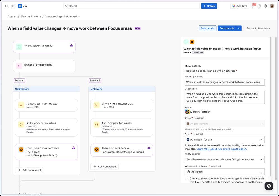
Task: Click the warning icon on Value changes trigger
Action: click(x=71, y=45)
